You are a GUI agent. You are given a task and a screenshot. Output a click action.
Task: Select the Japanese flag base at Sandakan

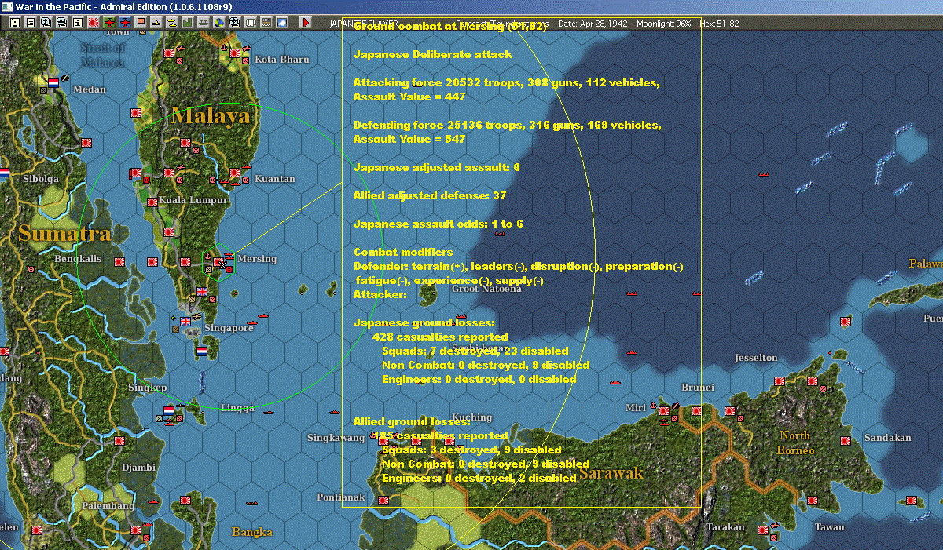pyautogui.click(x=846, y=440)
